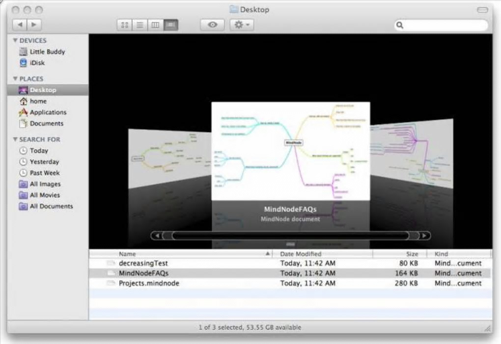This screenshot has height=344, width=501.
Task: Select the decreasingTest file row
Action: [x=290, y=263]
